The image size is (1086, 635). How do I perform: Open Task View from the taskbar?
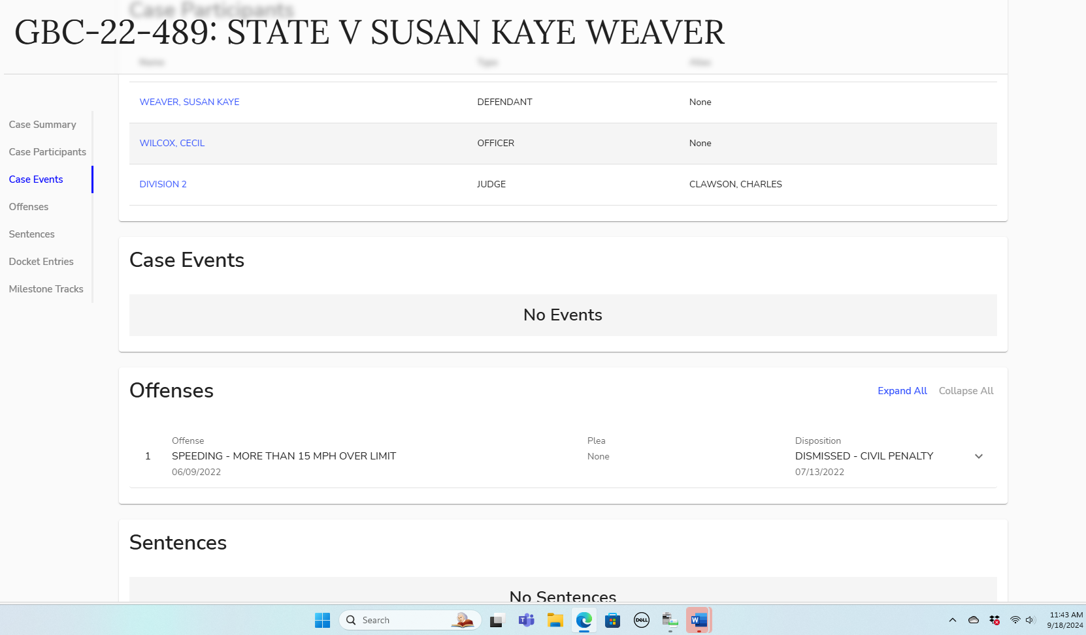click(497, 620)
